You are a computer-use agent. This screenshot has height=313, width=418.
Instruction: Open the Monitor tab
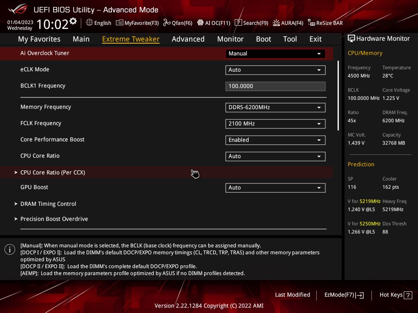pos(230,39)
